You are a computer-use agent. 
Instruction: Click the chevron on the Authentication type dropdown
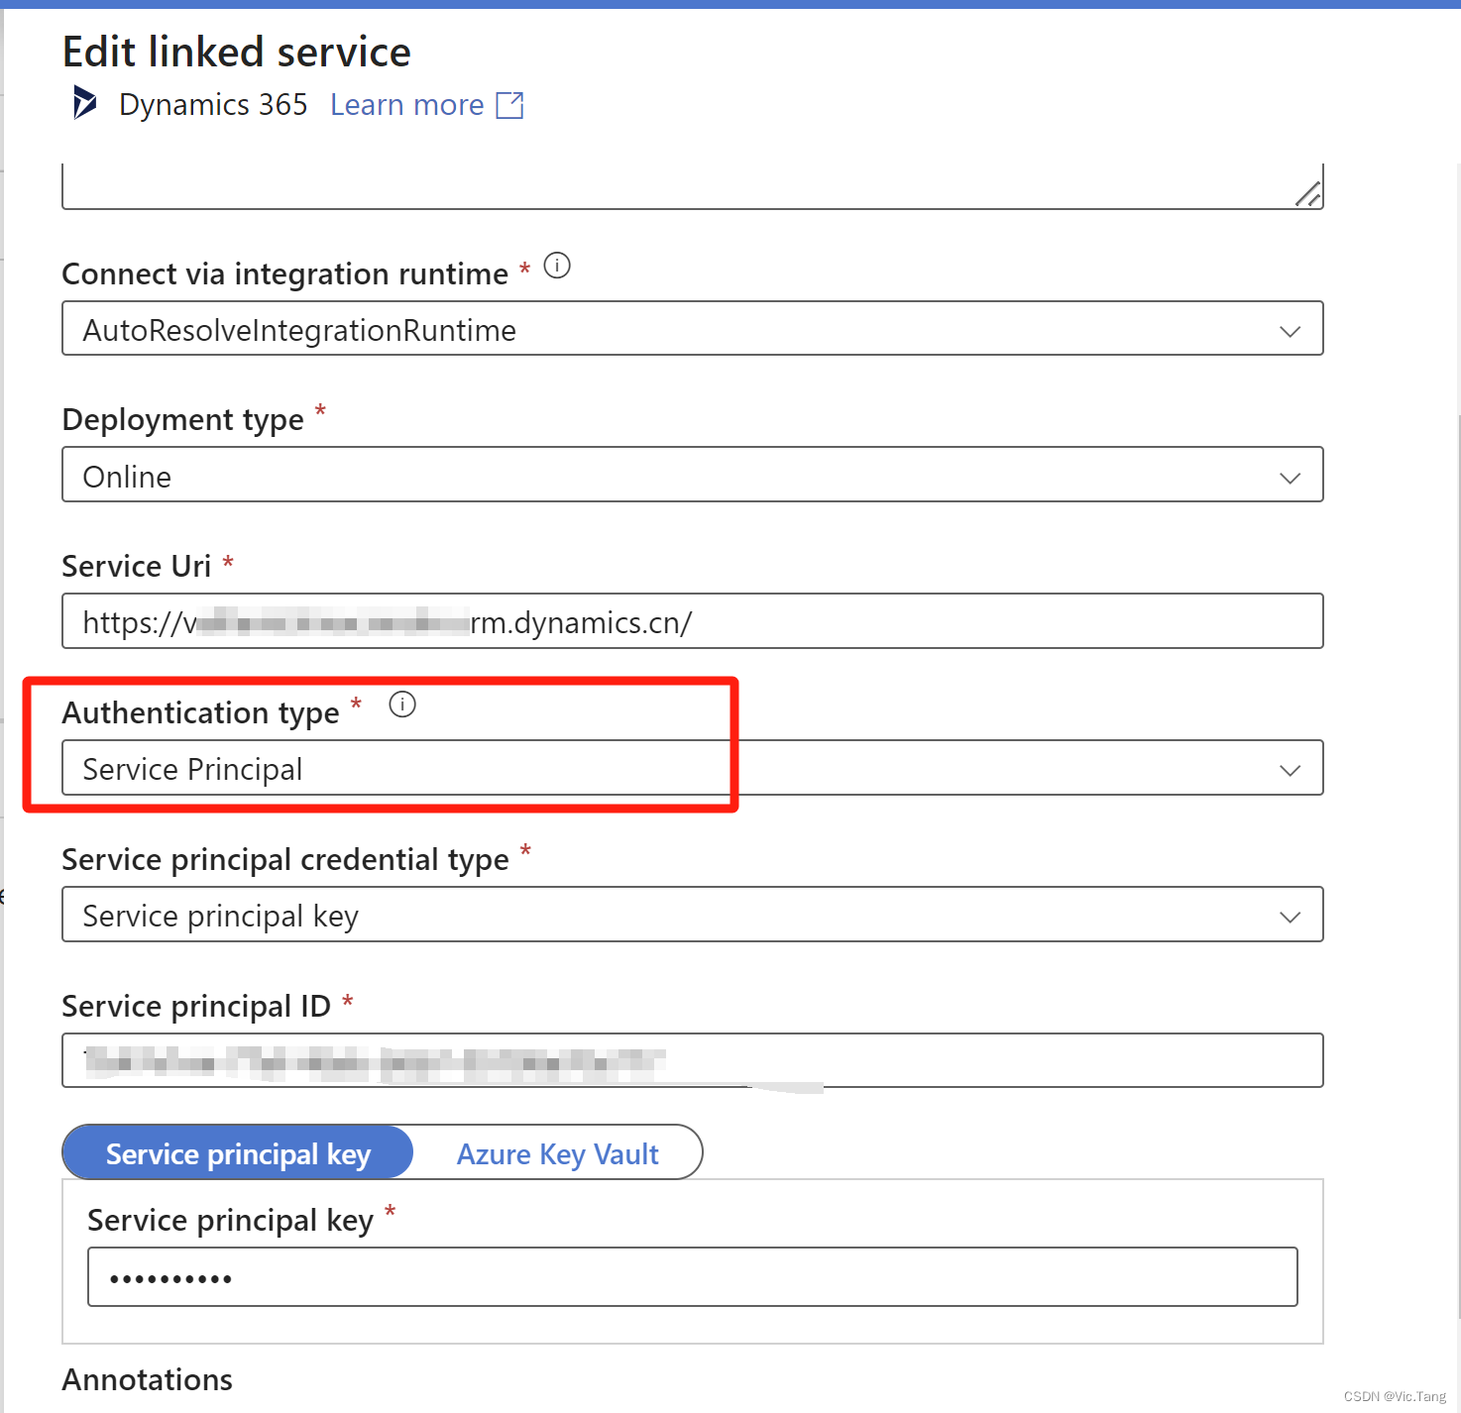[x=1290, y=769]
